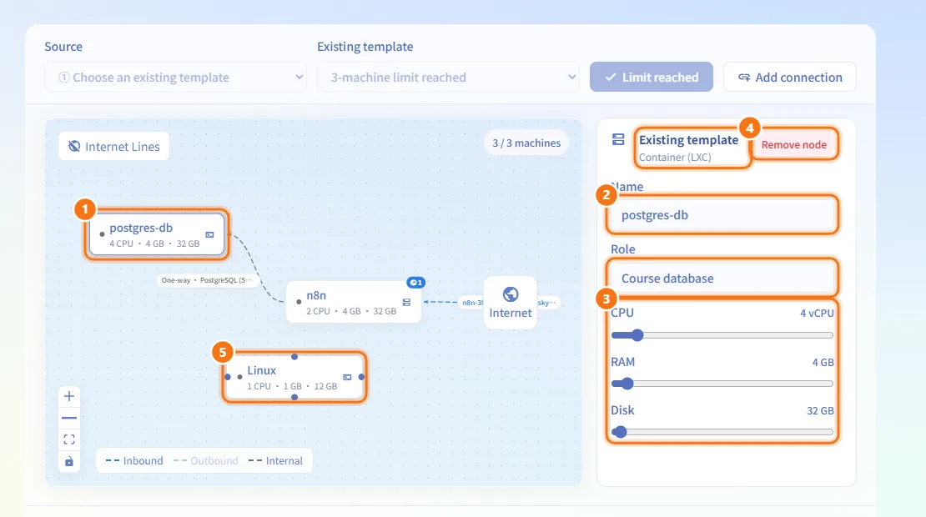Click the bottom connection handle of Linux node
Image resolution: width=926 pixels, height=517 pixels.
[294, 397]
